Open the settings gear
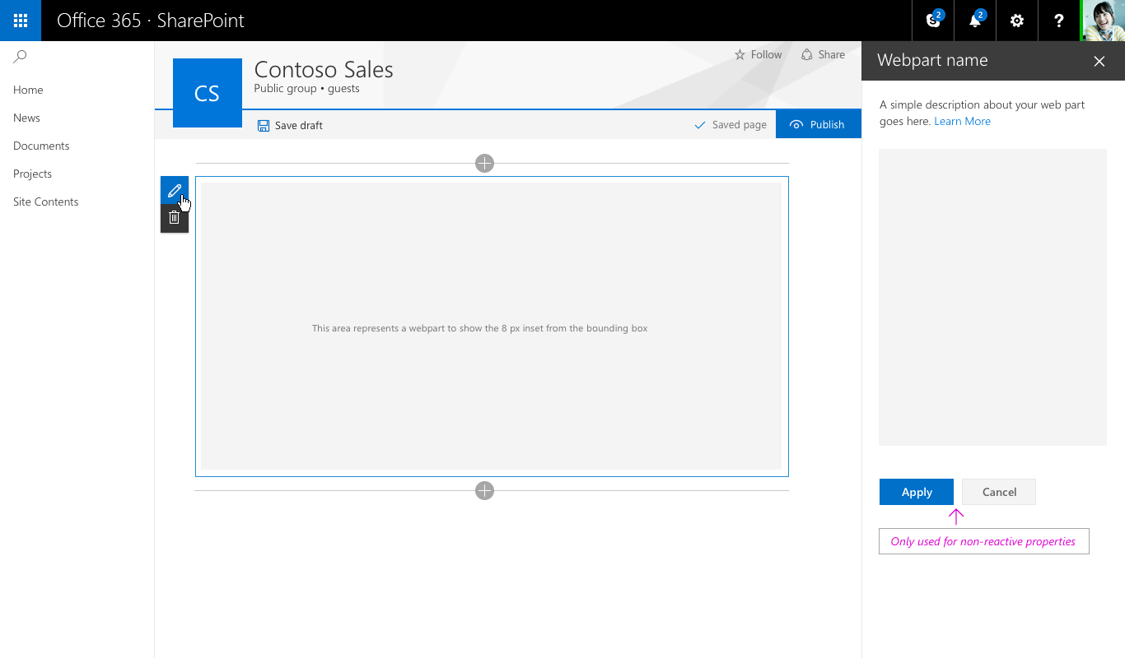This screenshot has width=1125, height=658. tap(1017, 21)
